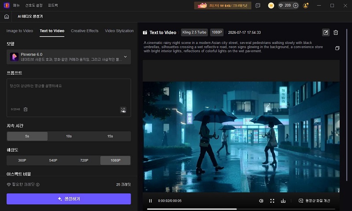Edit the generated video prompt with the pencil icon
Viewport: 352px width, 211px height.
click(x=326, y=33)
